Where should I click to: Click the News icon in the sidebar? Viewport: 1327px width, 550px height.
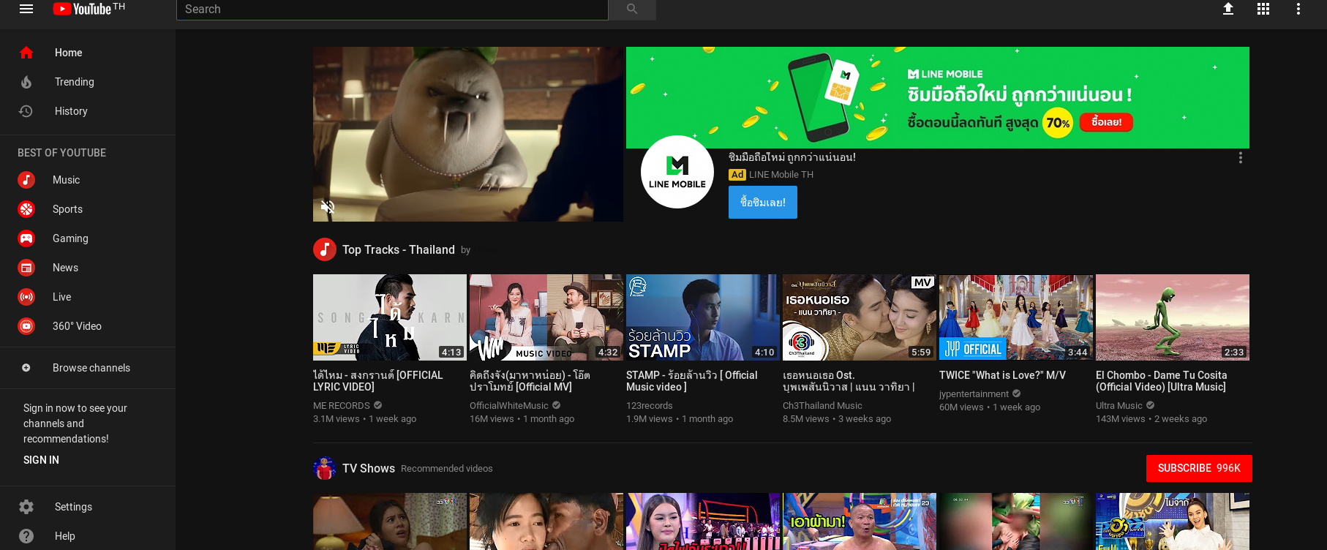tap(26, 268)
